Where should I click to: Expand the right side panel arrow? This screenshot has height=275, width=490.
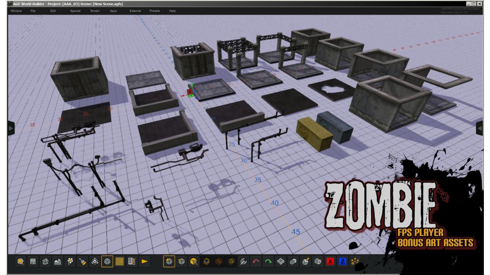click(480, 128)
